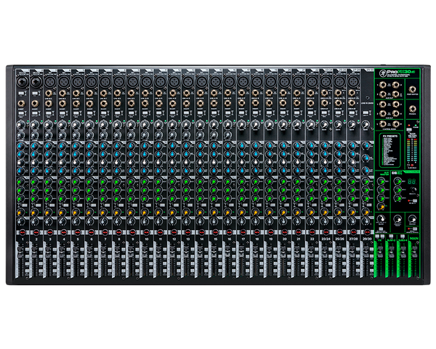Click the channel label '29/30'
The image size is (436, 349).
(367, 239)
